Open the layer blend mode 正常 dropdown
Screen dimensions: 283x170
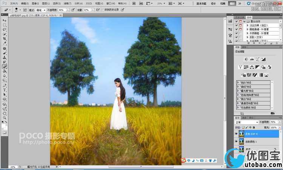[x=246, y=122]
